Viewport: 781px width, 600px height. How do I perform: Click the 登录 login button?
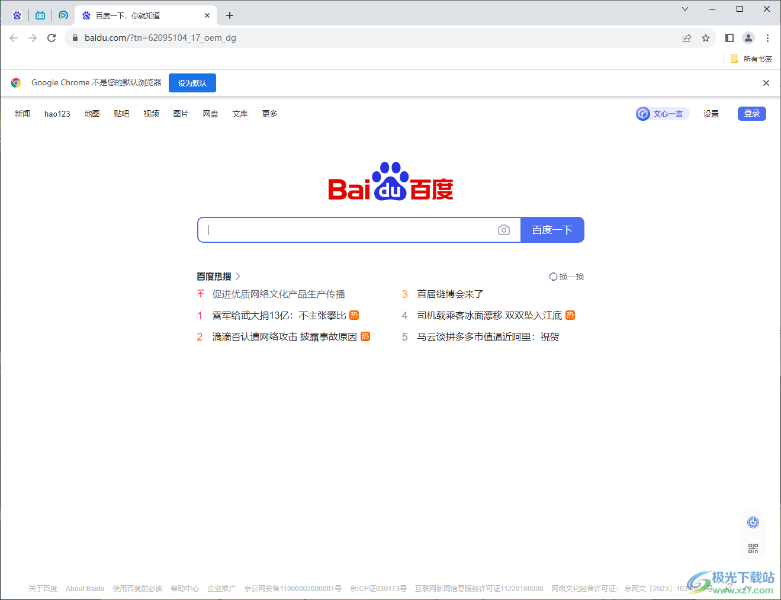(x=752, y=114)
